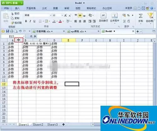Click the format painter icon
This screenshot has height=131, width=157.
point(13,23)
